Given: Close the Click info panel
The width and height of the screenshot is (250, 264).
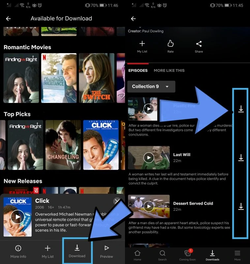Looking at the screenshot, I should point(117,201).
